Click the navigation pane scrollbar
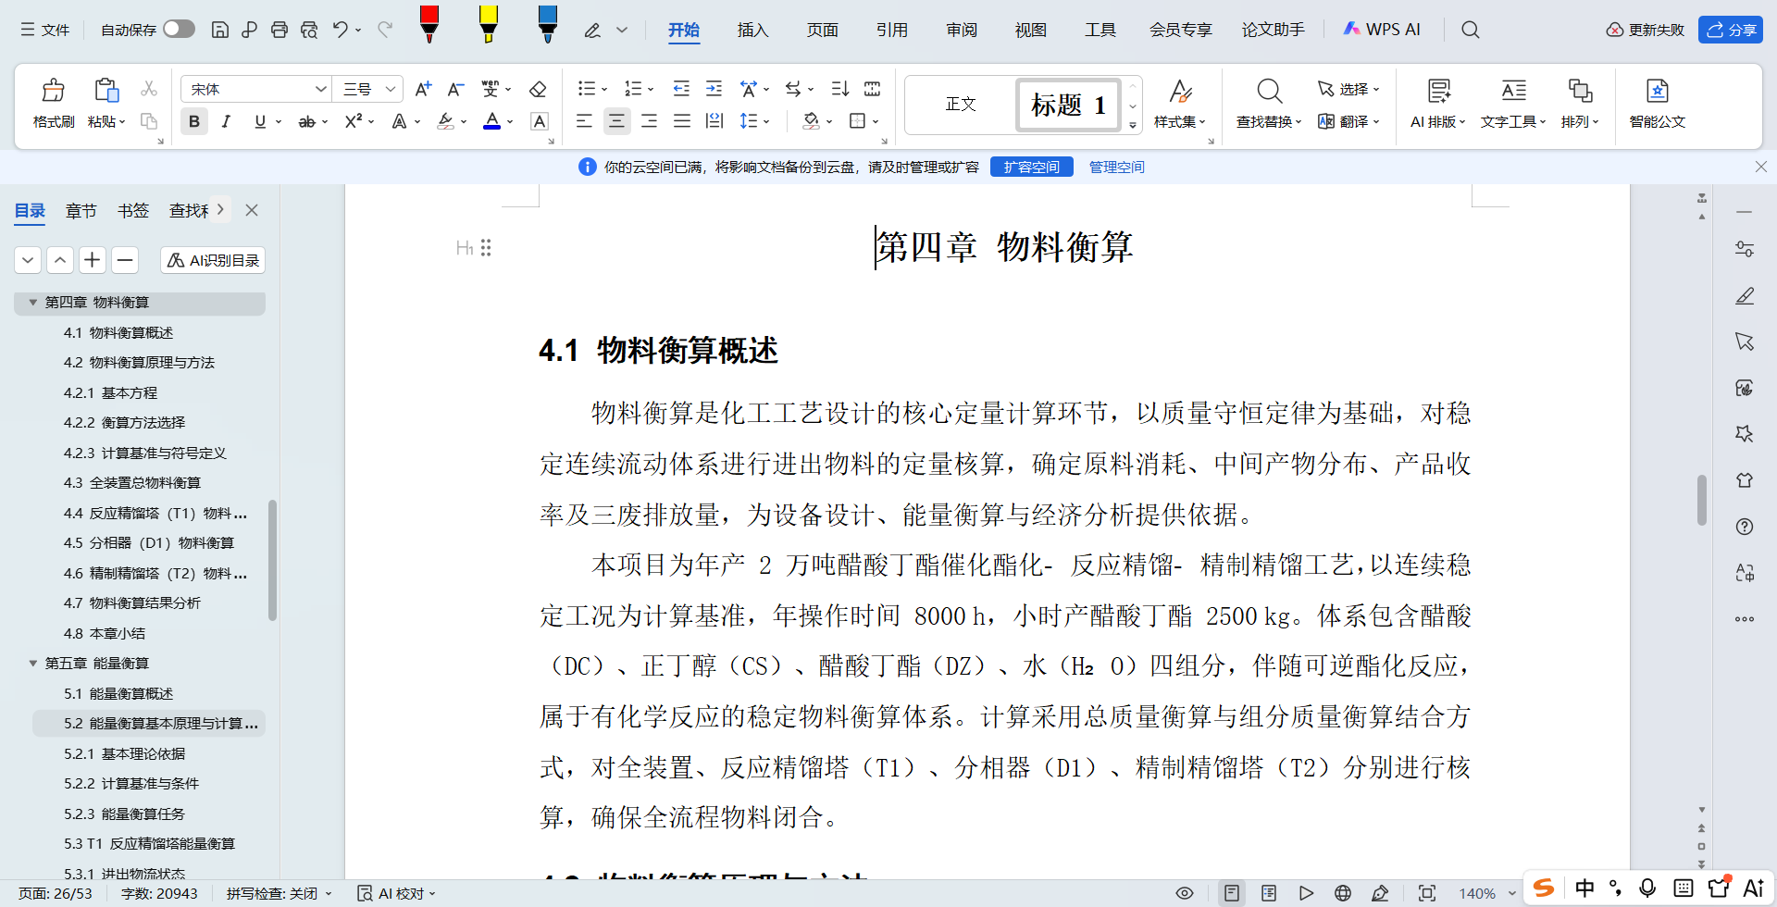Viewport: 1777px width, 907px height. 272,560
